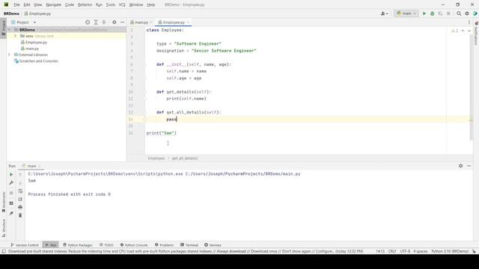Open the Python Console tool window
The height and width of the screenshot is (269, 479).
tap(134, 245)
